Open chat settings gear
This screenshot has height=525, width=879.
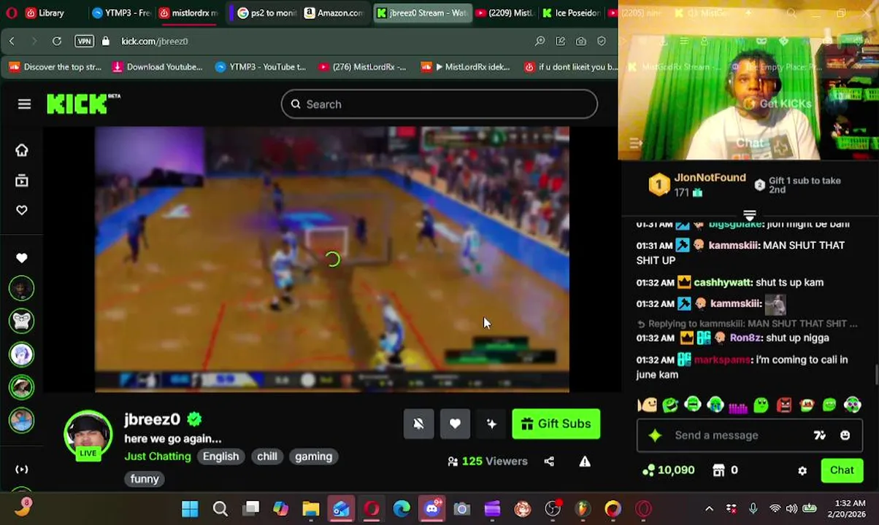coord(802,470)
